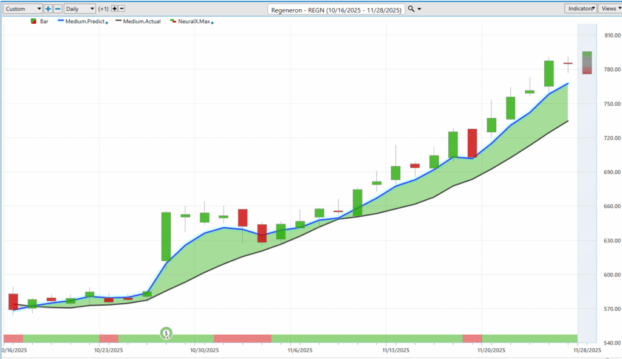Click the blue minus zoom-out button

pyautogui.click(x=58, y=9)
